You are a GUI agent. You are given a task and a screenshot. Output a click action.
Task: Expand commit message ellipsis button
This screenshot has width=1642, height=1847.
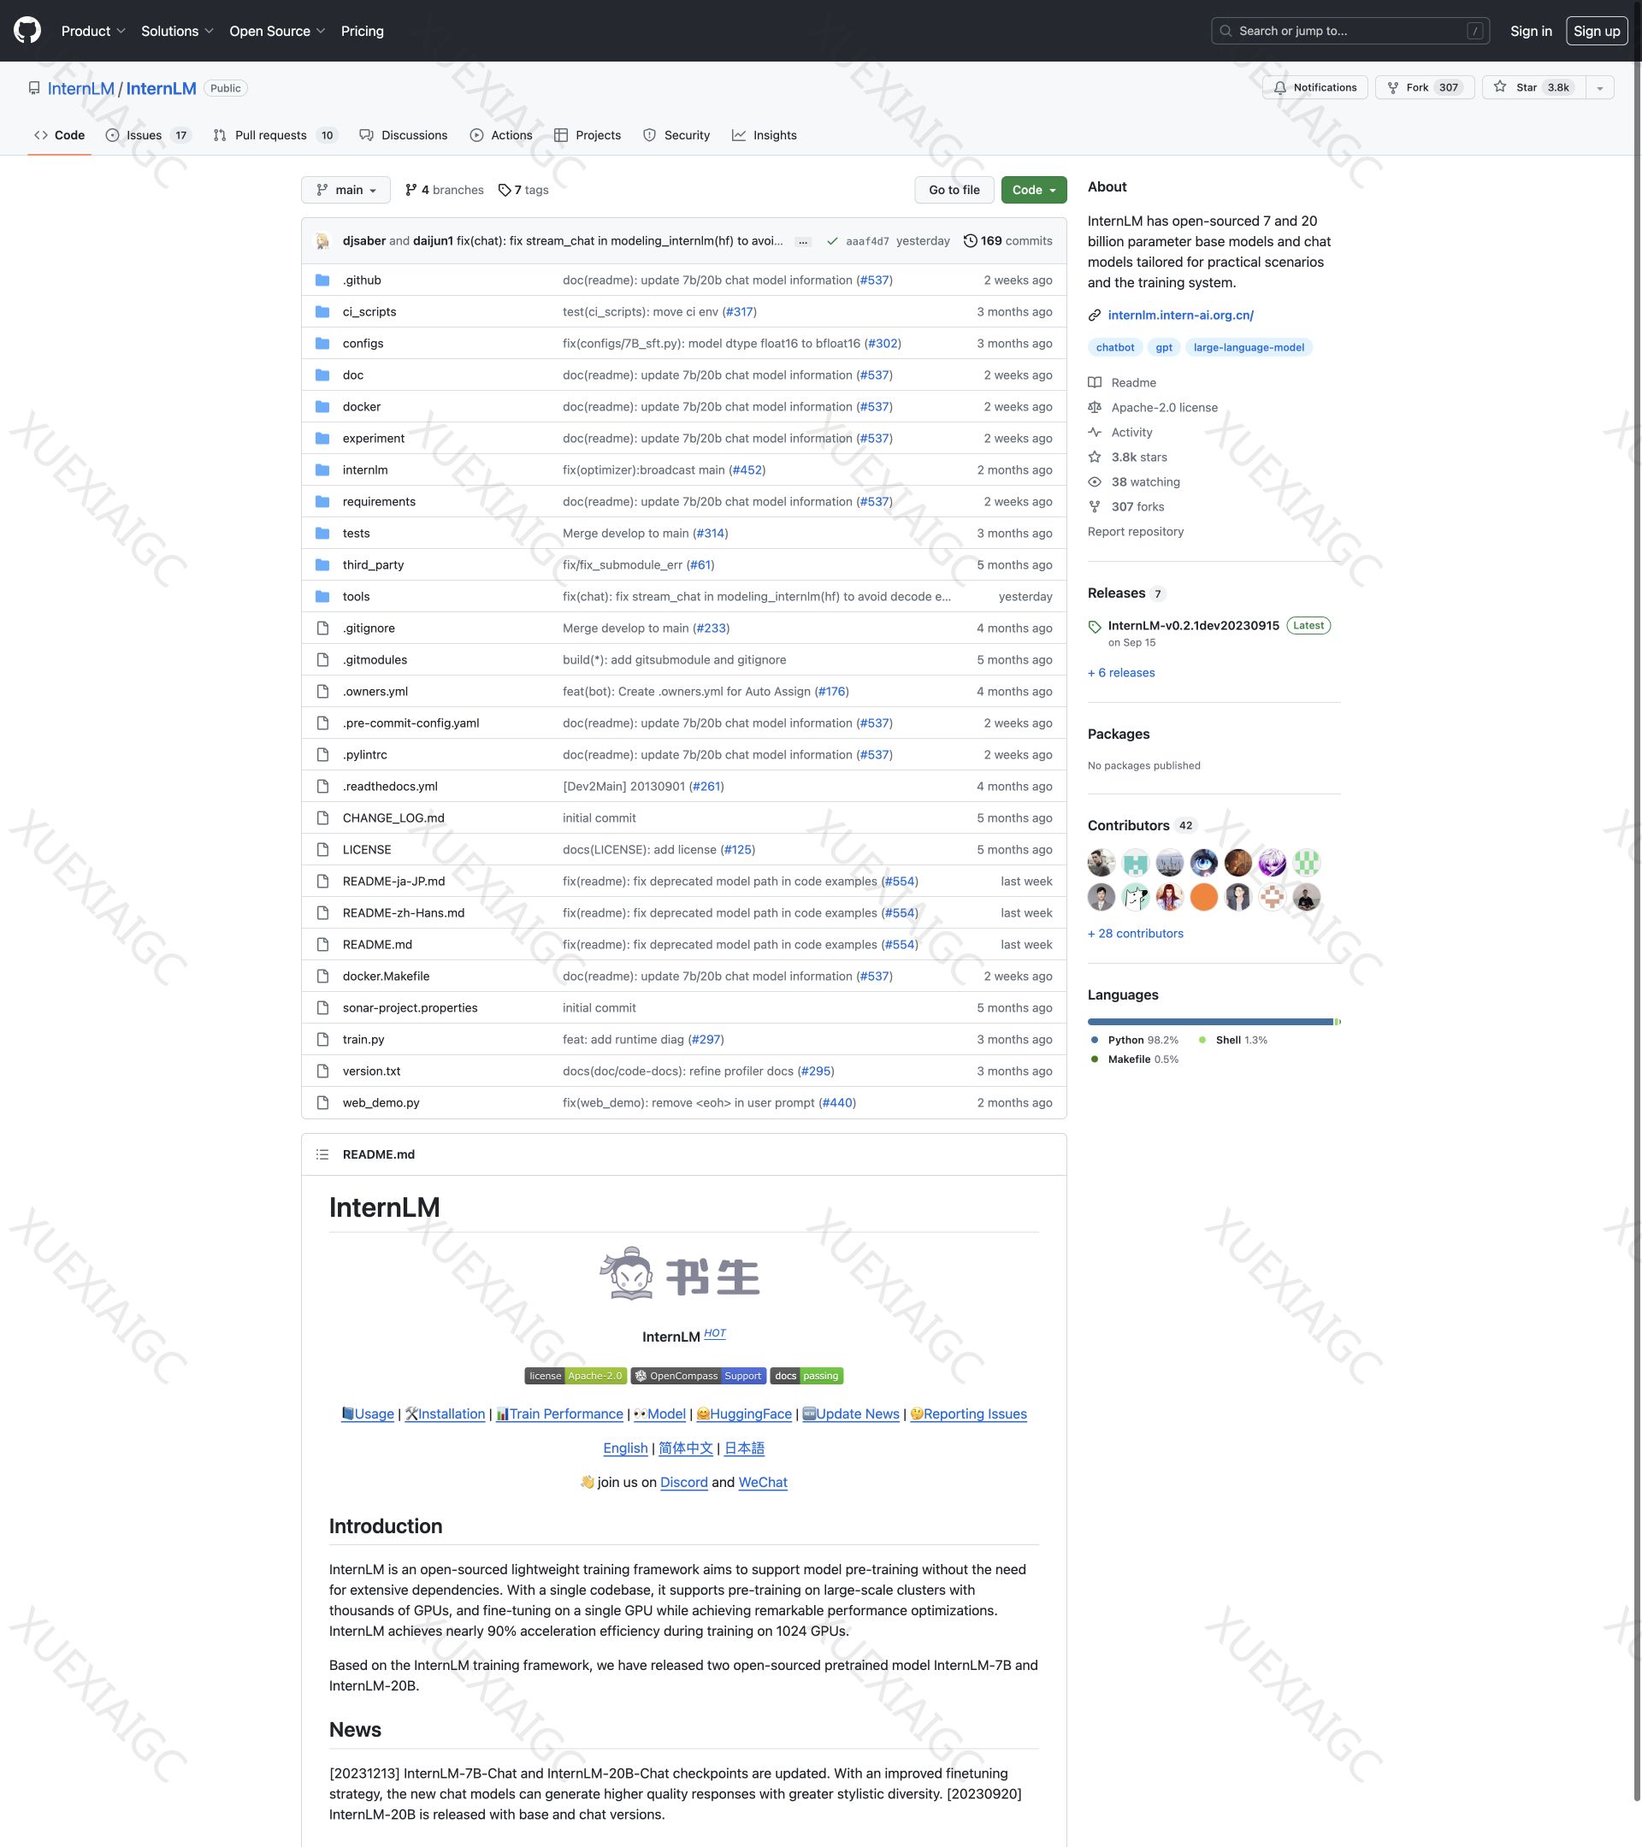[802, 241]
